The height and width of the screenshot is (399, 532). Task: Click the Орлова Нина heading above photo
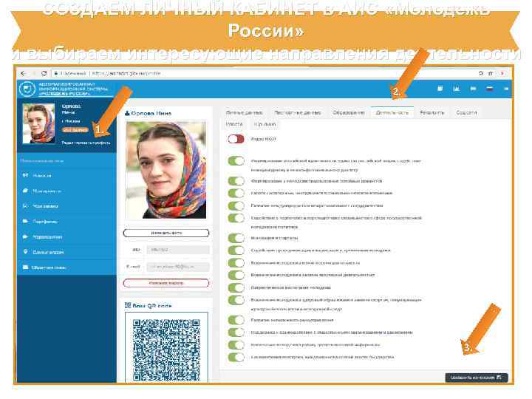click(151, 113)
